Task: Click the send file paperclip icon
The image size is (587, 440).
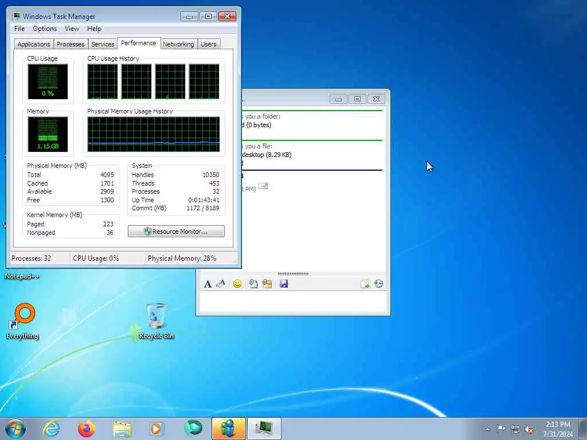Action: (x=253, y=284)
